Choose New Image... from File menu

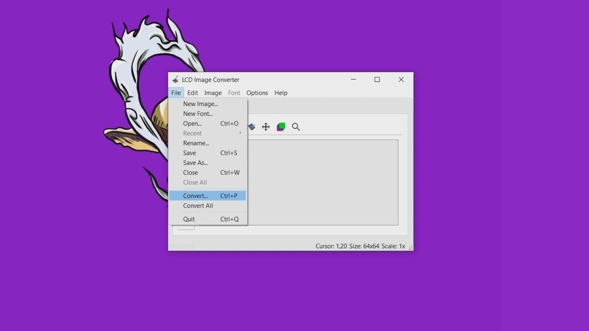(x=208, y=104)
